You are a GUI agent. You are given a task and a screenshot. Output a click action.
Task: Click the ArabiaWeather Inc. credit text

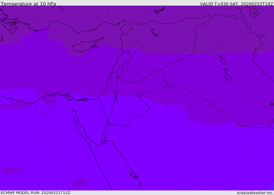point(255,193)
